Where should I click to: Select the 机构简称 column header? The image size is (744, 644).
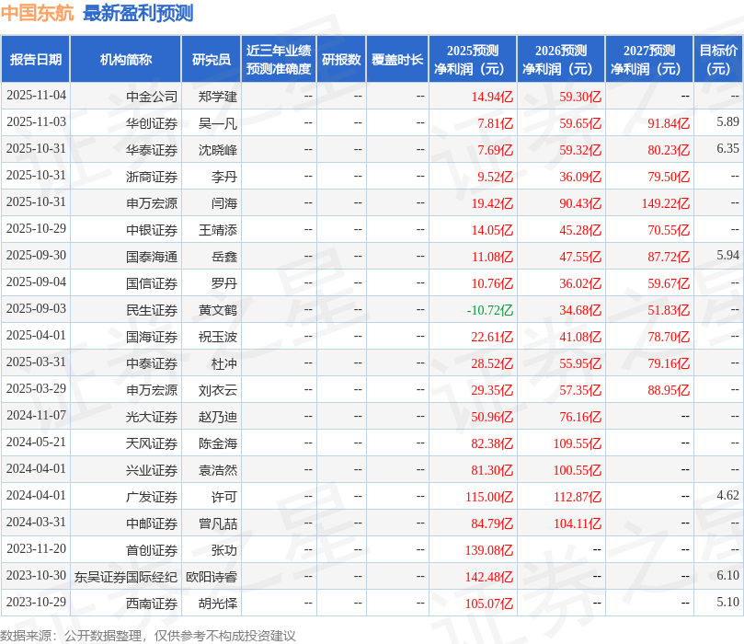coord(126,59)
